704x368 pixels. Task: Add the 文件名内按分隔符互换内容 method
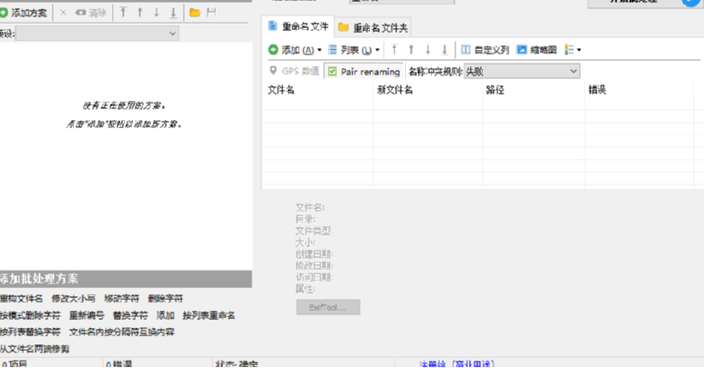122,333
